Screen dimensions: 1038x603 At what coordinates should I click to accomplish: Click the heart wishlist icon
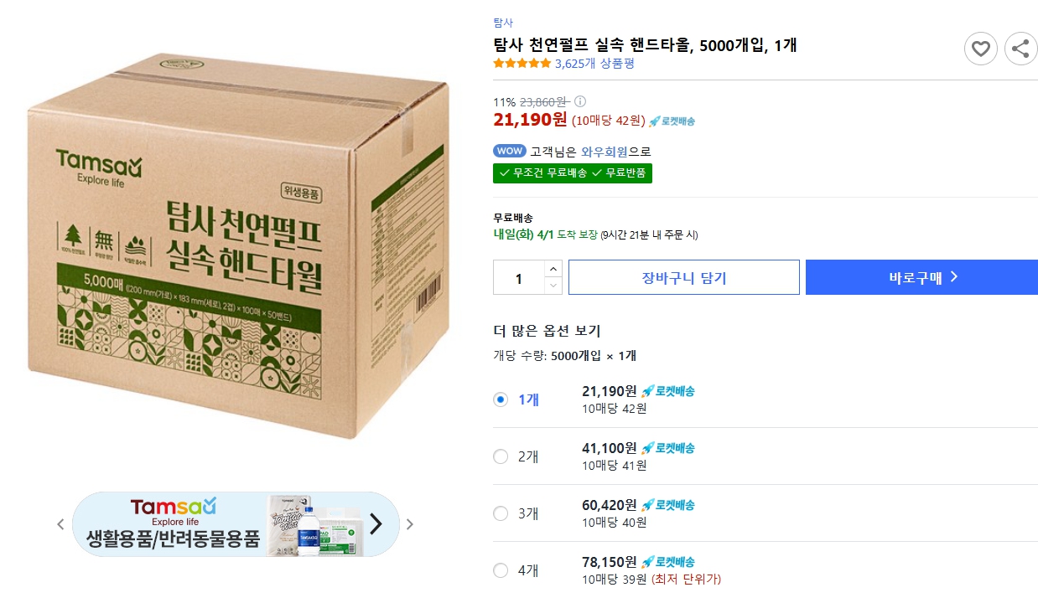pyautogui.click(x=980, y=49)
